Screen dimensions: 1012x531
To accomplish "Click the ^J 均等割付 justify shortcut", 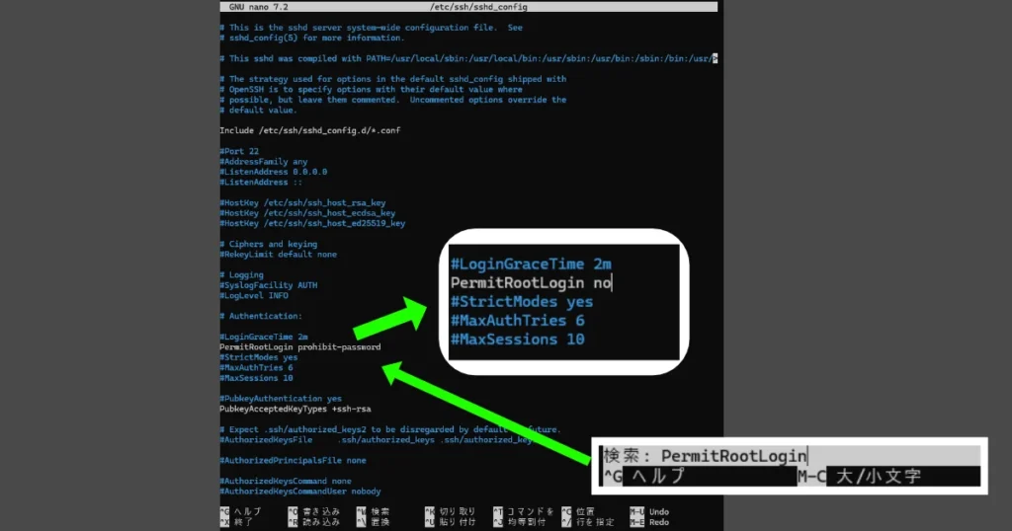I will coord(519,522).
